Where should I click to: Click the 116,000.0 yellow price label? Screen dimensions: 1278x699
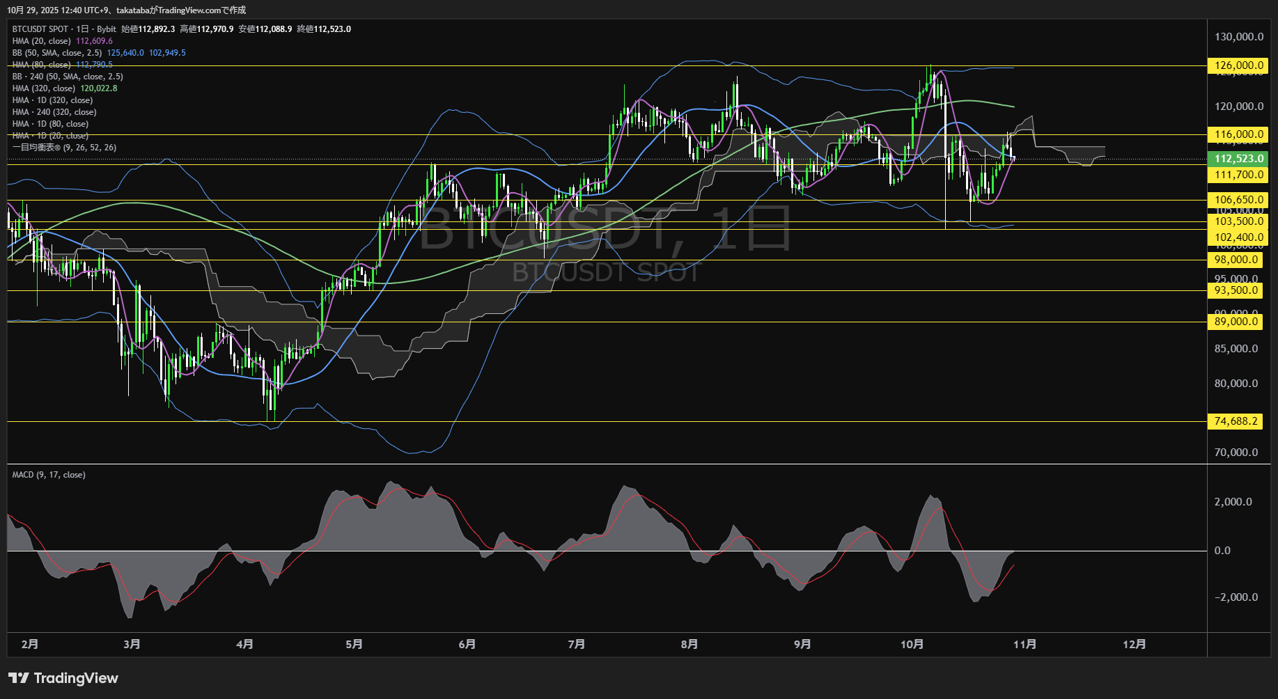pyautogui.click(x=1238, y=134)
